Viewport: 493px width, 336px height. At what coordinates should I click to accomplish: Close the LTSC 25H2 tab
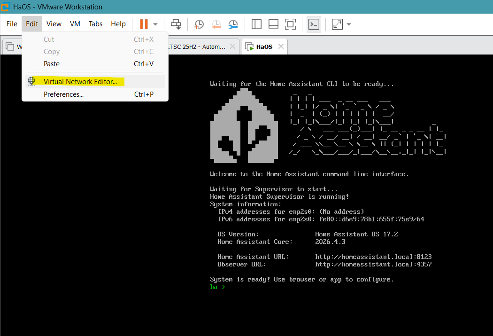tap(233, 47)
